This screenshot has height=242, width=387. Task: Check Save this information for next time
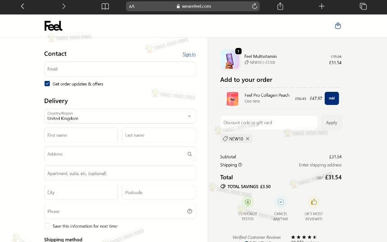[x=47, y=226]
